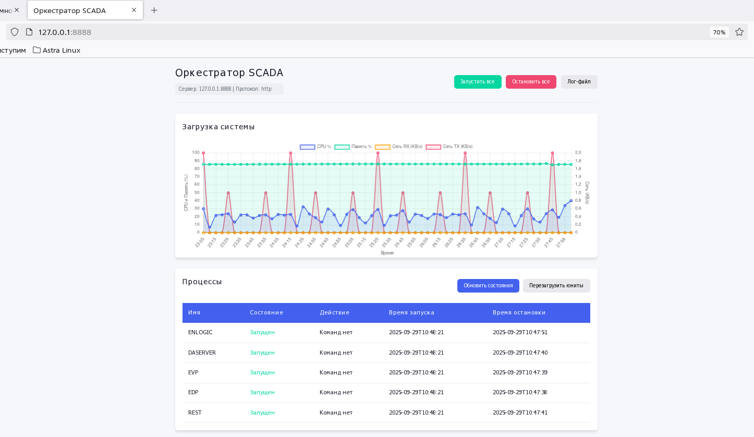Click the 70% zoom level indicator
The width and height of the screenshot is (754, 437).
tap(719, 32)
